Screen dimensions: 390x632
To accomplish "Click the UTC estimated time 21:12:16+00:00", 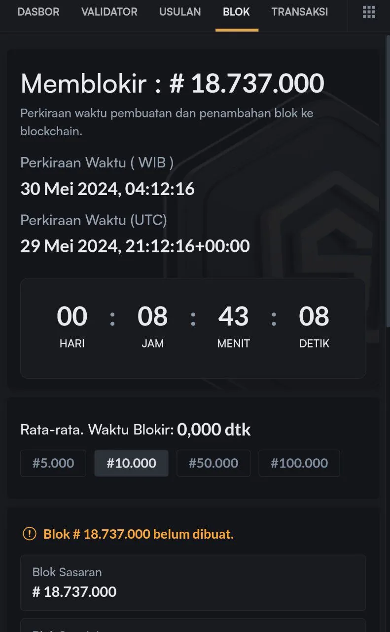I will pos(135,246).
